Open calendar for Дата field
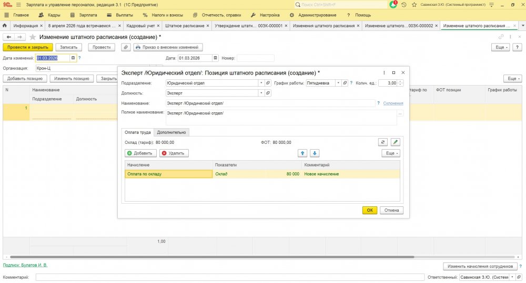 coord(215,58)
